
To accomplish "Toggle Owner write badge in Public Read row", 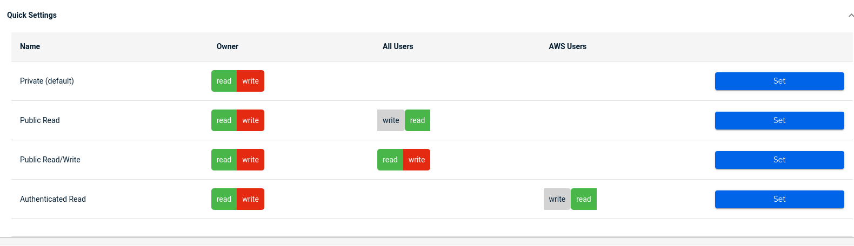I will (250, 120).
